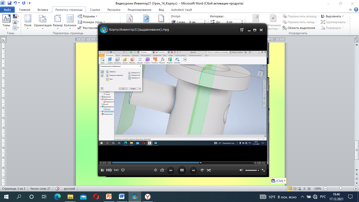Open Yandex Browser from the taskbar

pyautogui.click(x=148, y=197)
